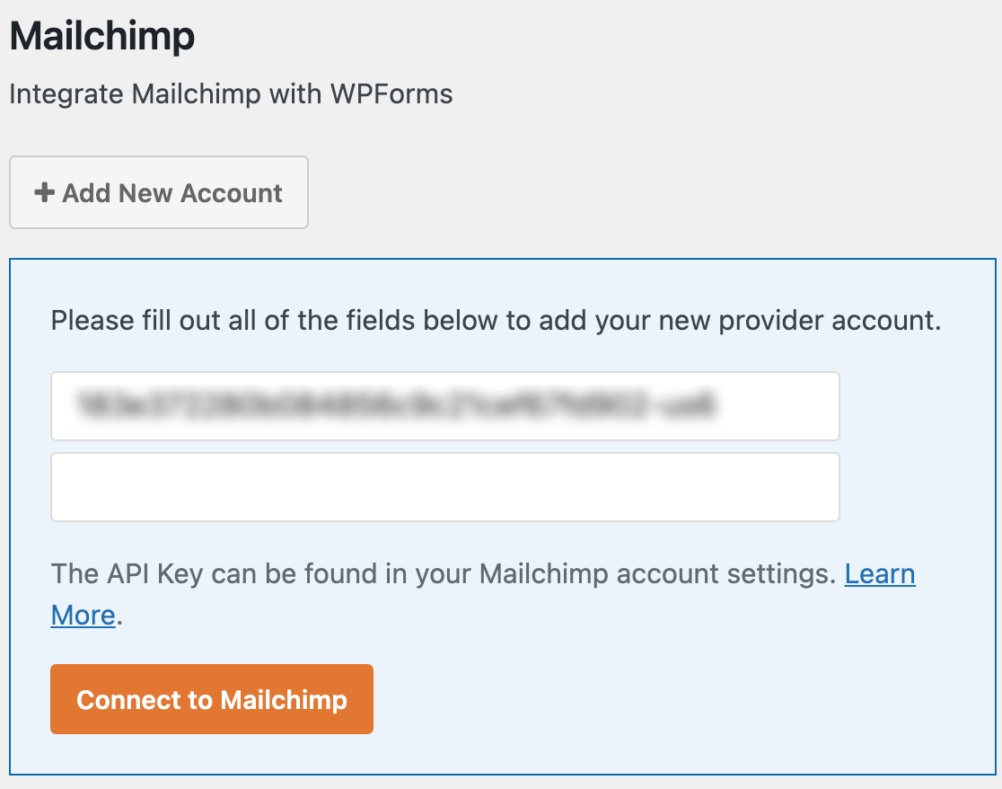This screenshot has width=1002, height=789.
Task: Click the word "More" on the second line
Action: [x=83, y=616]
